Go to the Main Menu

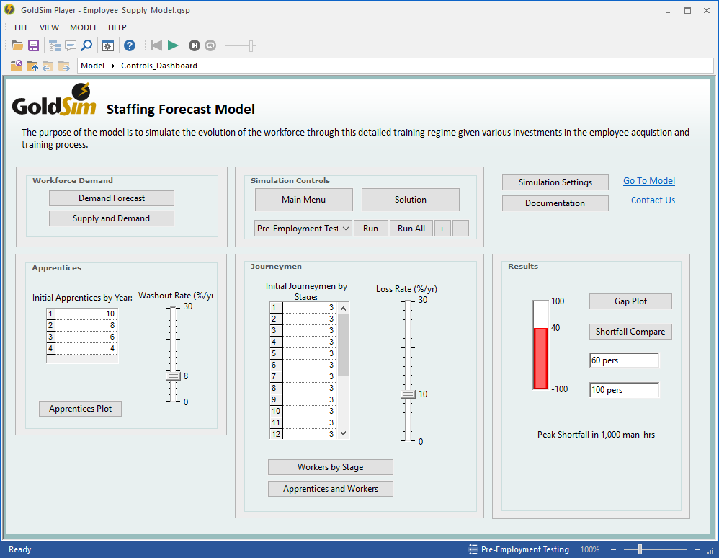pyautogui.click(x=303, y=200)
